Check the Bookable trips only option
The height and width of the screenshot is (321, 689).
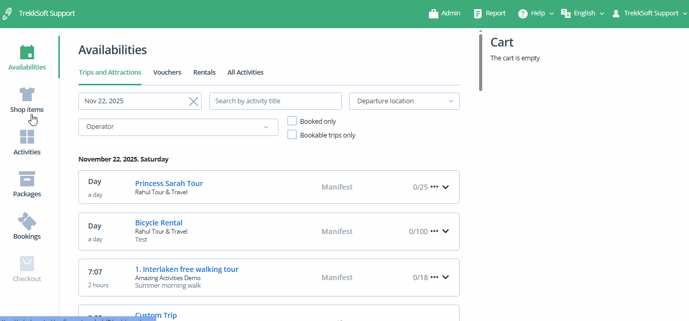pos(292,134)
